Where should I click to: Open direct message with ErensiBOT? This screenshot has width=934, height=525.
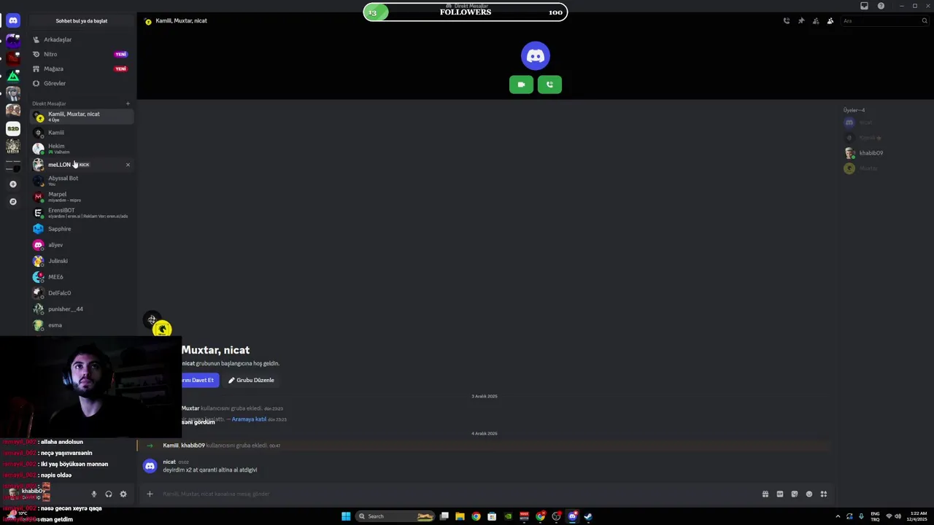click(80, 212)
